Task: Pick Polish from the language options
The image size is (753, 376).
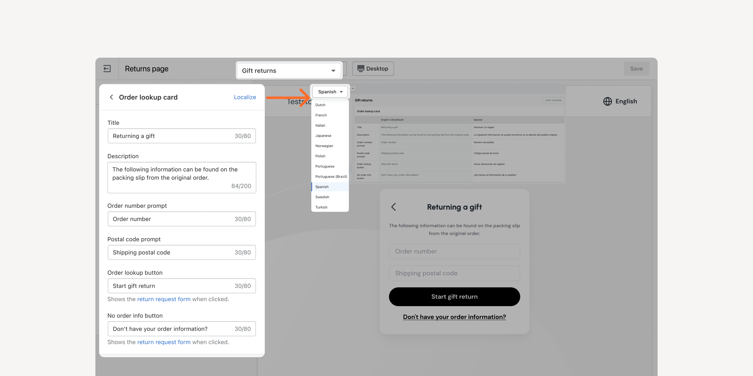Action: [x=330, y=156]
